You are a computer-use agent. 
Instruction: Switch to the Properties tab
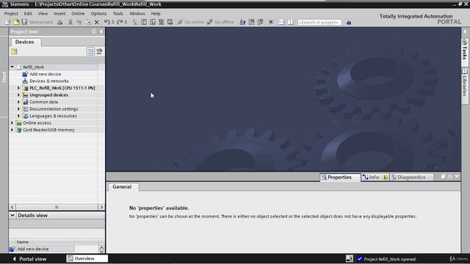click(339, 177)
